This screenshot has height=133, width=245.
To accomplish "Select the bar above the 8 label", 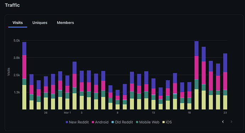I will (x=118, y=100).
